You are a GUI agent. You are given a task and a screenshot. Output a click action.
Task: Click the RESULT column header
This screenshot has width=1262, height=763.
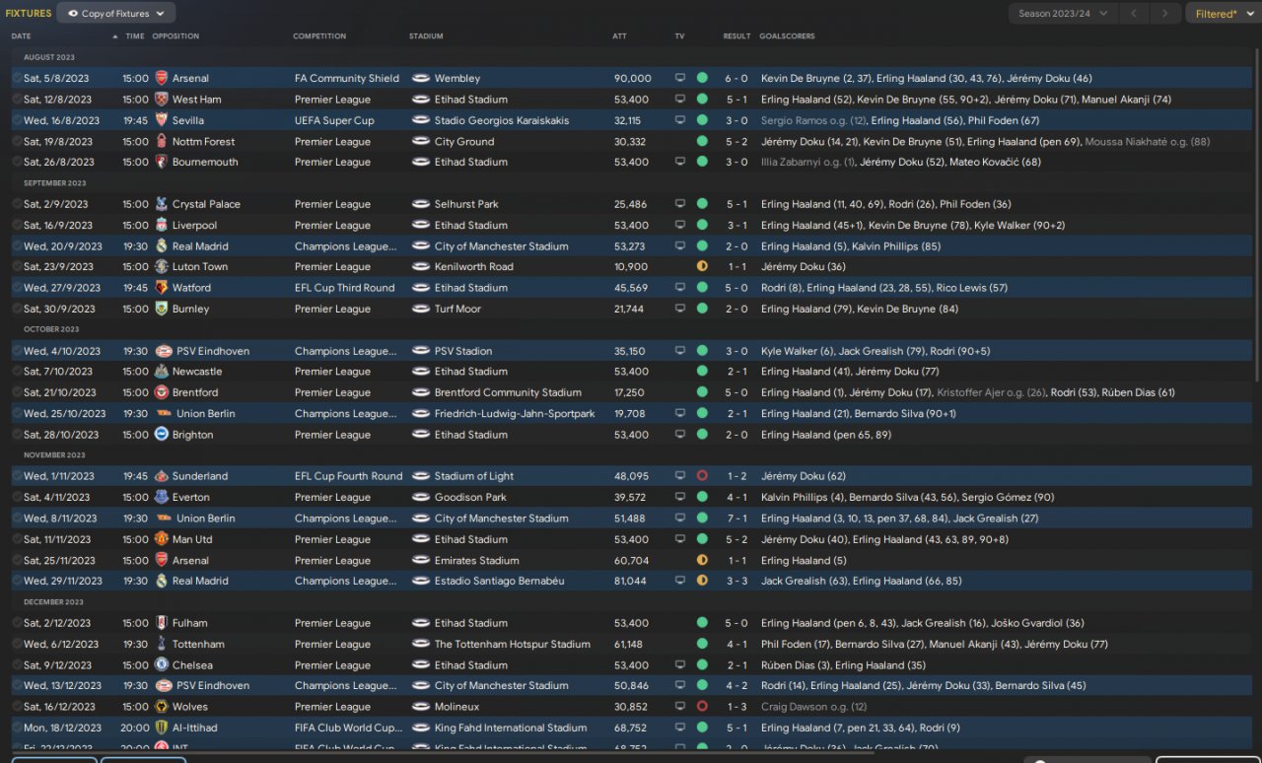pos(736,36)
